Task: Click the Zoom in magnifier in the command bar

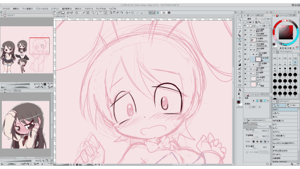Action: point(93,13)
